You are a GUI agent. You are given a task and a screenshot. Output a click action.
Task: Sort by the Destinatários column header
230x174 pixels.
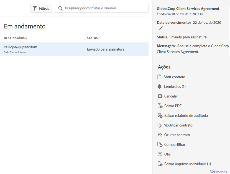click(x=16, y=38)
